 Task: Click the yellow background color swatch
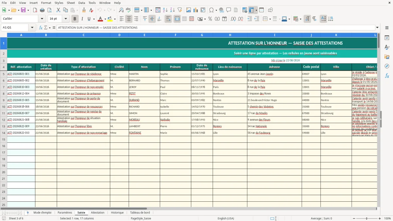(110, 19)
